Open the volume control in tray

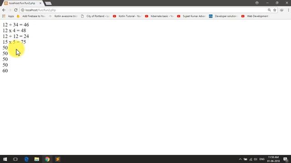click(256, 159)
